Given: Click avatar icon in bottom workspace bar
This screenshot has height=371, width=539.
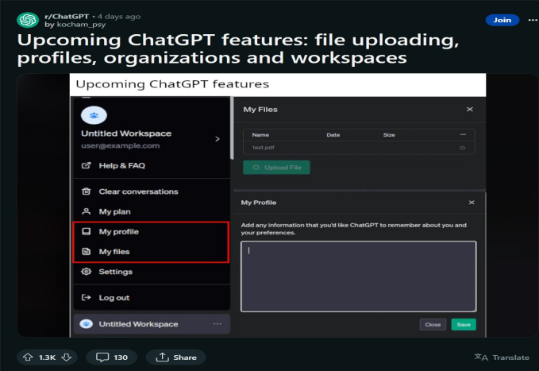Looking at the screenshot, I should (87, 324).
